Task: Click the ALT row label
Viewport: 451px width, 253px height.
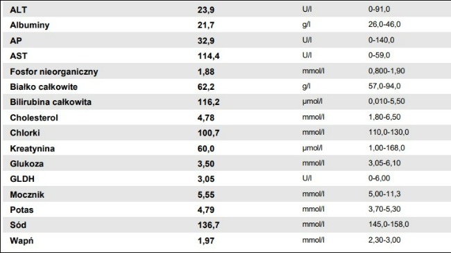Action: 19,10
